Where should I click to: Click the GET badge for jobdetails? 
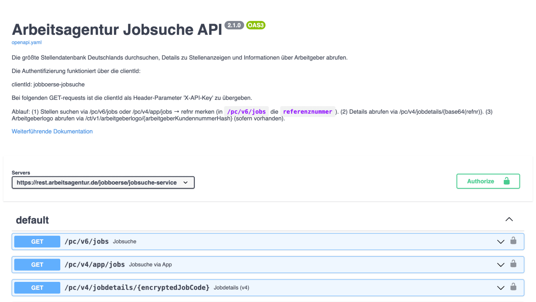point(37,288)
